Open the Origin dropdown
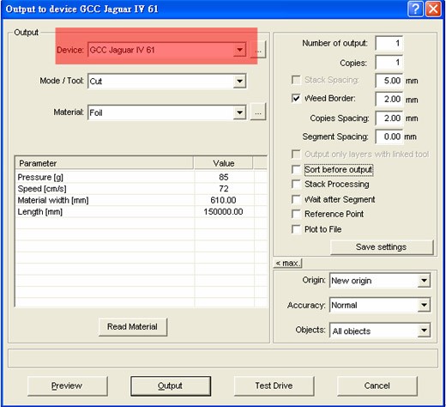The height and width of the screenshot is (407, 446). tap(424, 281)
